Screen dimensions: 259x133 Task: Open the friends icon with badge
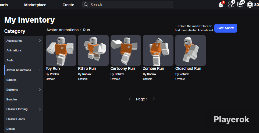(x=231, y=5)
